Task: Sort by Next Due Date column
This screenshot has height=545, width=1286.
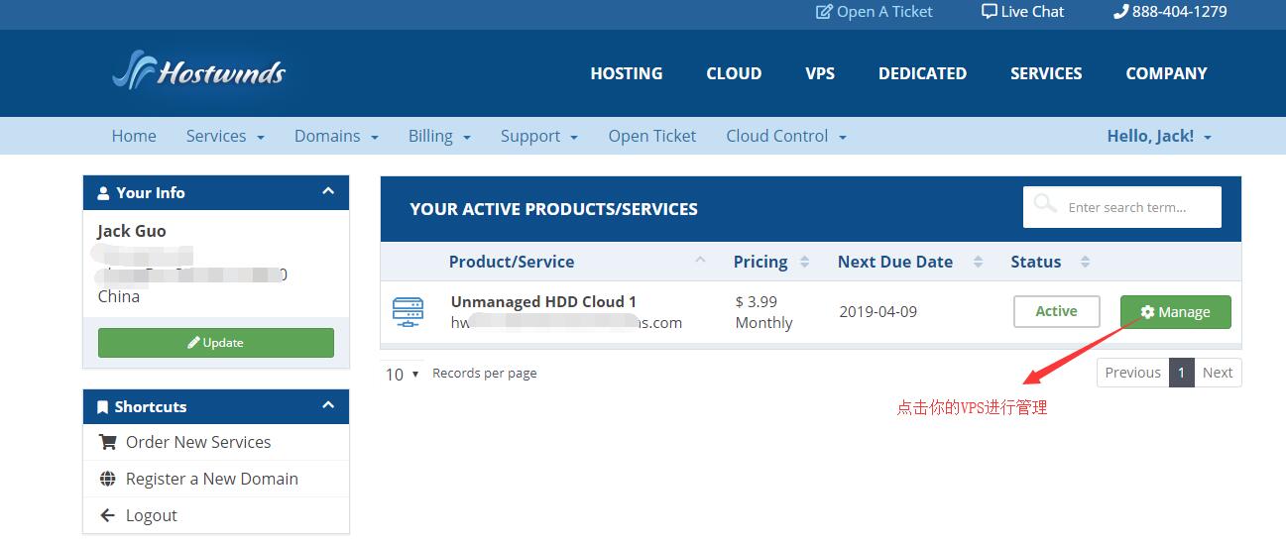Action: 895,262
